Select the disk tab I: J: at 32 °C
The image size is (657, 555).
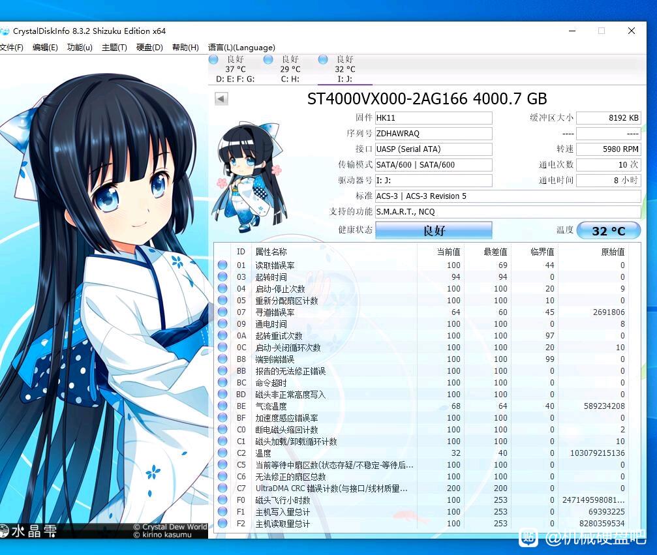[x=344, y=69]
